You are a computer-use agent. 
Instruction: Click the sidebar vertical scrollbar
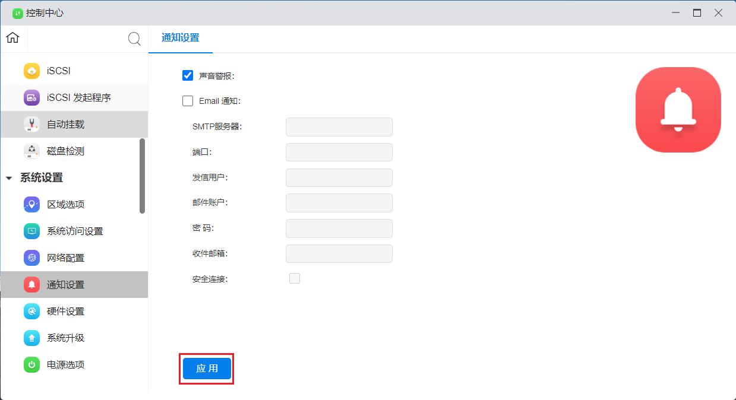(x=142, y=176)
